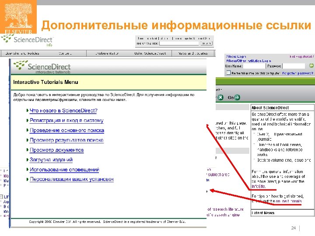Open the Licensing and Policies menu

[22, 53]
